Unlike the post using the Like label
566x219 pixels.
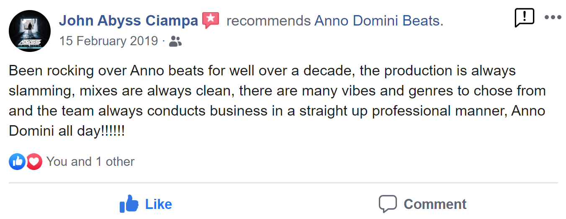[159, 204]
